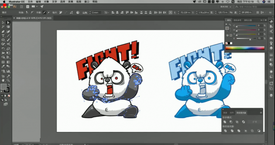
Task: Click the X position stepper arrows
Action: [x=179, y=12]
